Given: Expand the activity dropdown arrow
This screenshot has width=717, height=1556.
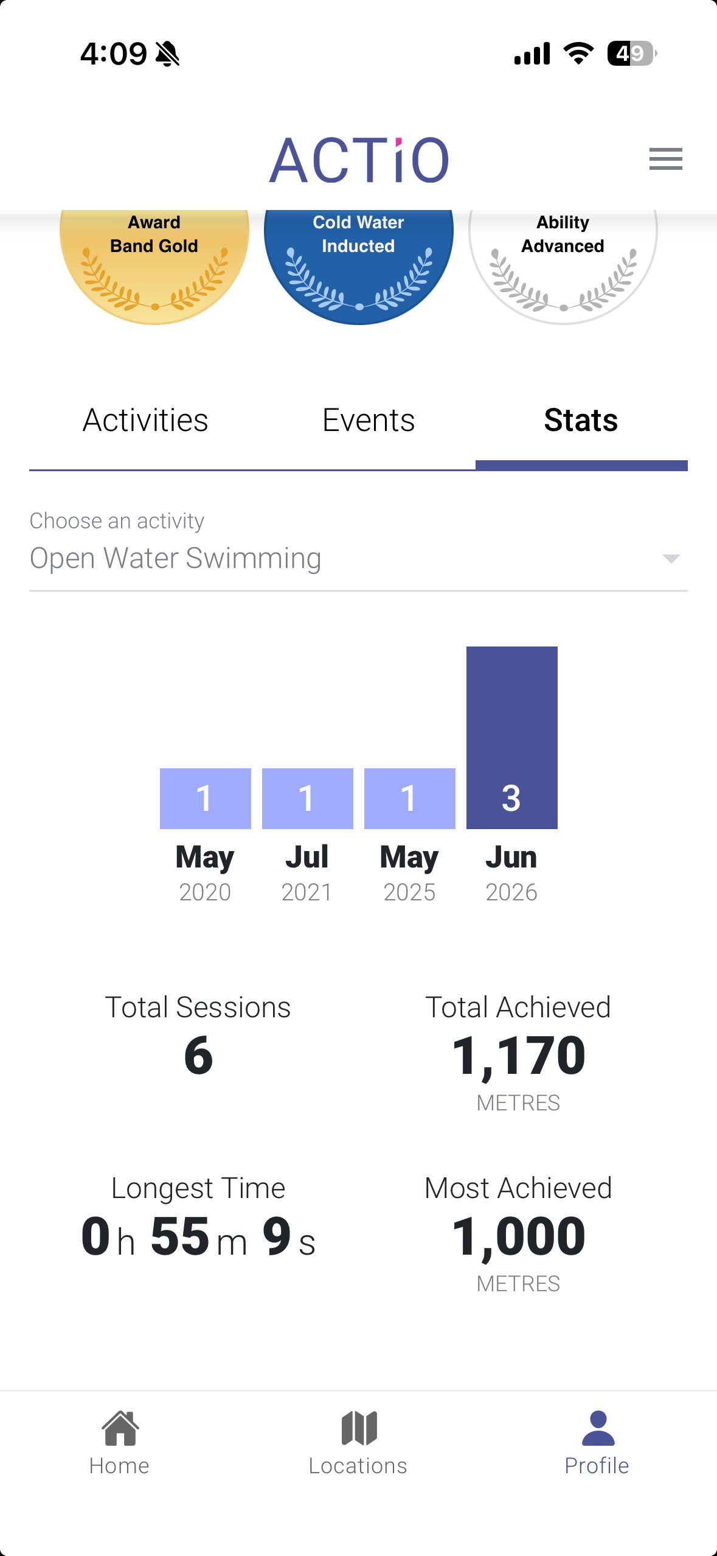Looking at the screenshot, I should click(671, 559).
